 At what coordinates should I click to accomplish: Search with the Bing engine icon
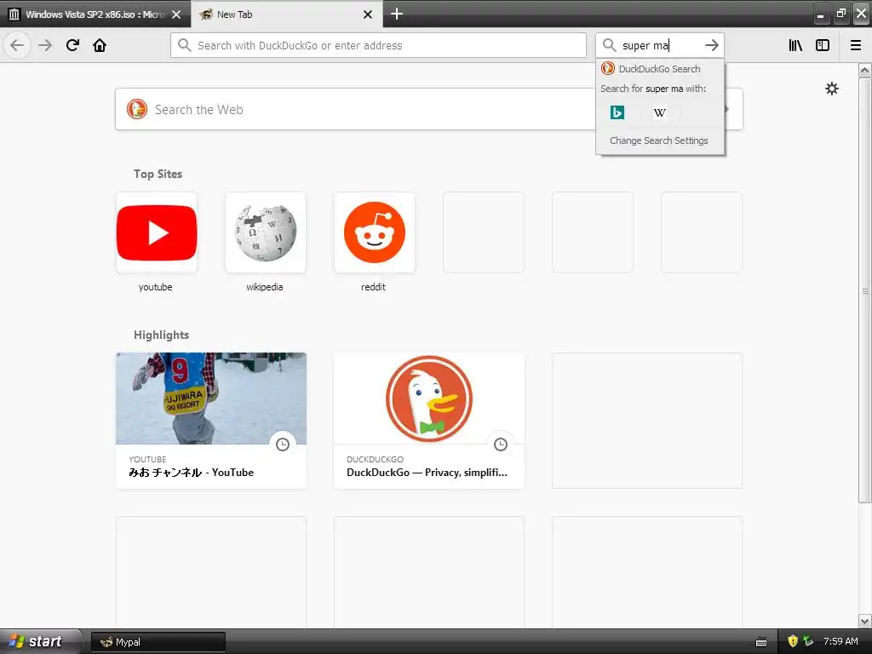617,112
